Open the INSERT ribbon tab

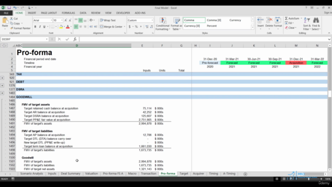tap(32, 13)
